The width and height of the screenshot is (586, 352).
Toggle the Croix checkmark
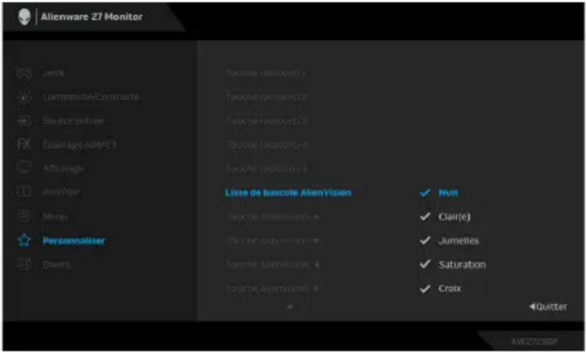click(425, 288)
